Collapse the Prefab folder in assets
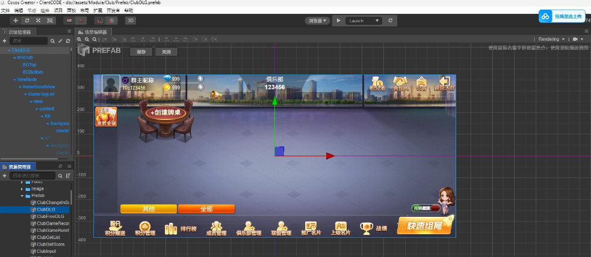The height and width of the screenshot is (257, 591). [22, 196]
